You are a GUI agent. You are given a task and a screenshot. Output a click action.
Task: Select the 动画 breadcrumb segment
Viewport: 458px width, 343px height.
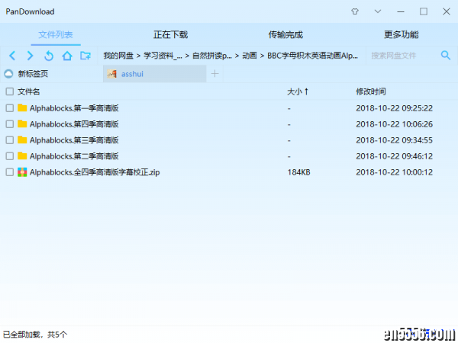click(x=249, y=56)
